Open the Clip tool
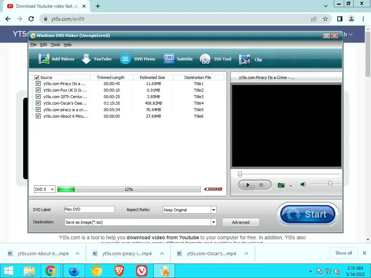This screenshot has height=278, width=371. 250,59
